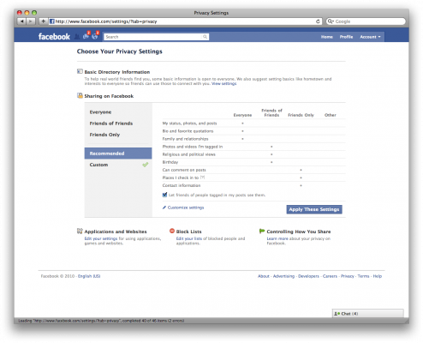Click the 'Friends Only' column header
The width and height of the screenshot is (423, 343).
301,115
